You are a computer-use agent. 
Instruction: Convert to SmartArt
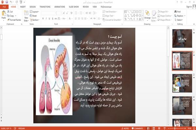click(112, 20)
